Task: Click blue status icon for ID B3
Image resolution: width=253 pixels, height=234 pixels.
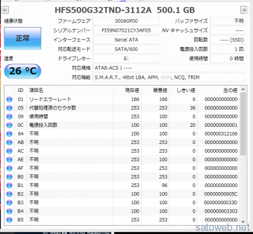Action: tap(9, 203)
